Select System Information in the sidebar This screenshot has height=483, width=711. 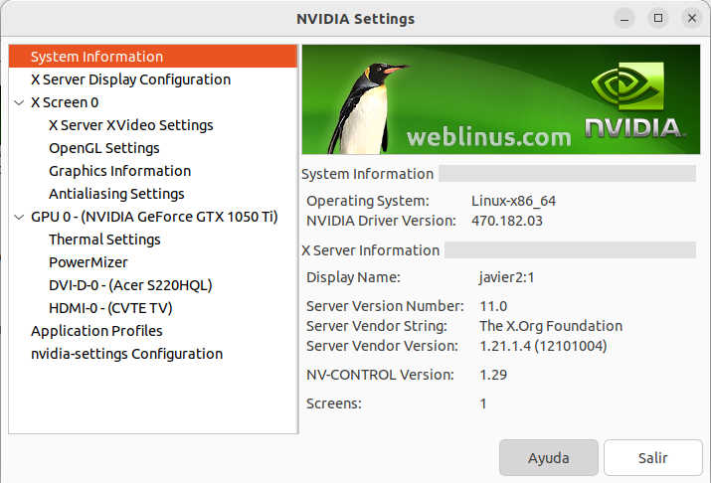(153, 57)
